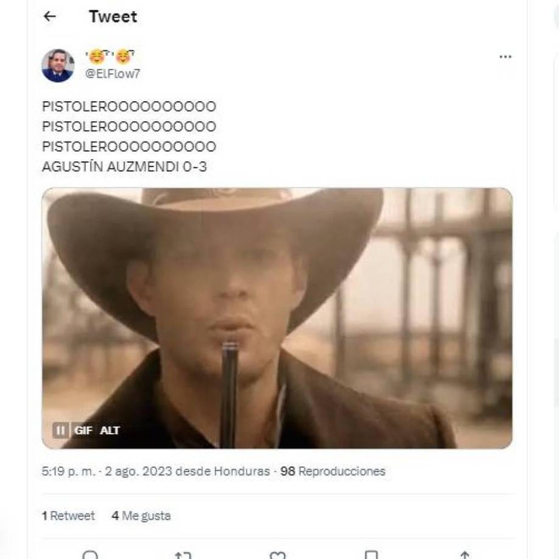The image size is (559, 559).
Task: Open the author's profile picture
Action: click(58, 65)
